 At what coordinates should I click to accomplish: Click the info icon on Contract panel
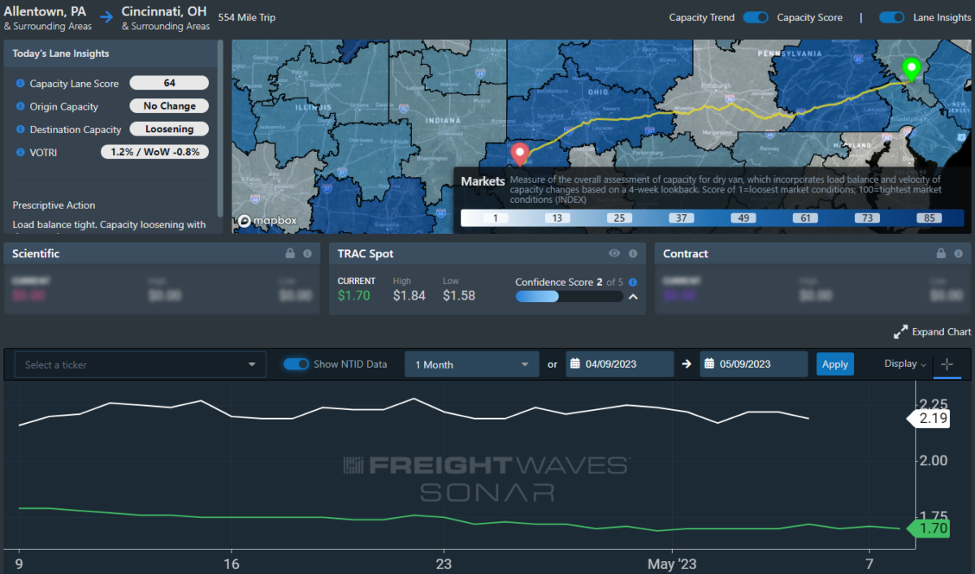pos(958,254)
